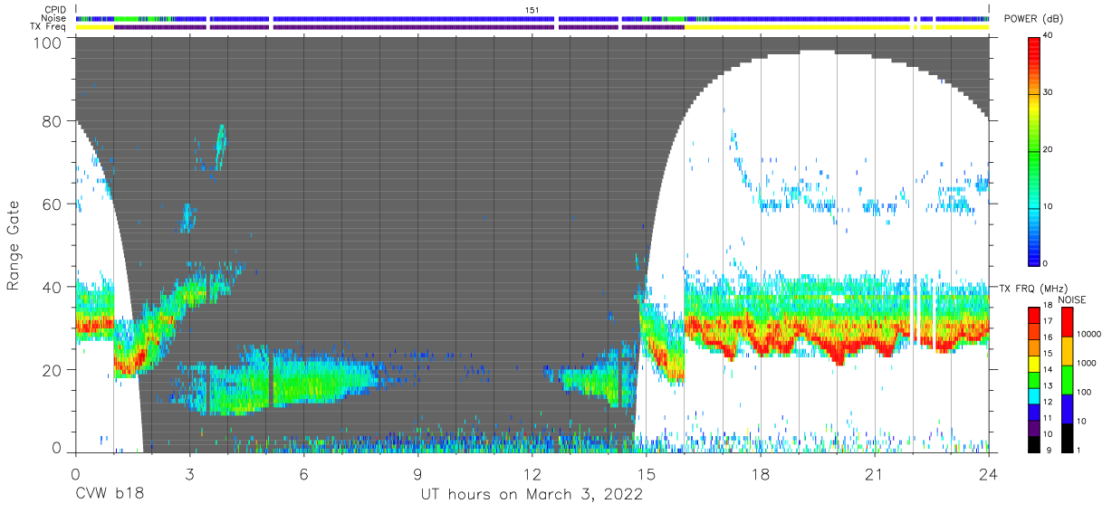Pick the purple 10-11 MHz TX frequency segment

(1034, 428)
